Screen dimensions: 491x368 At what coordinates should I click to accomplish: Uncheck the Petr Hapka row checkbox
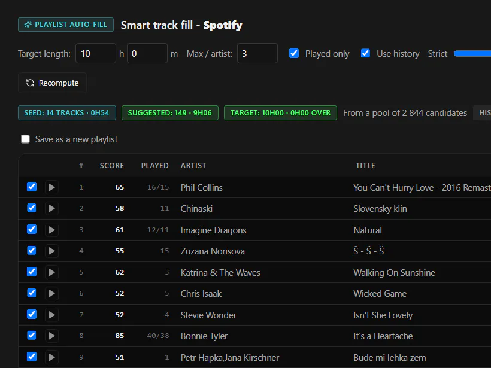[x=32, y=357]
